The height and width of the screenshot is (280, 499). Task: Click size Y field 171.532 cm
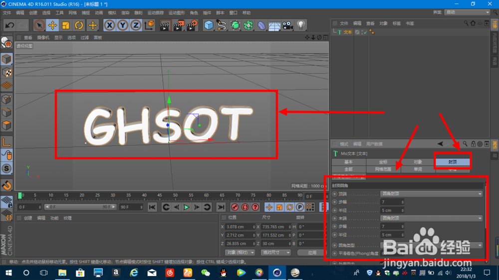(276, 235)
